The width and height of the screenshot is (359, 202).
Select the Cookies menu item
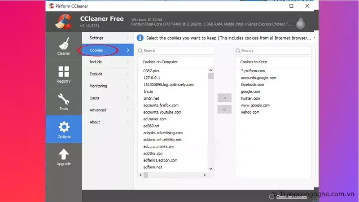pyautogui.click(x=96, y=50)
